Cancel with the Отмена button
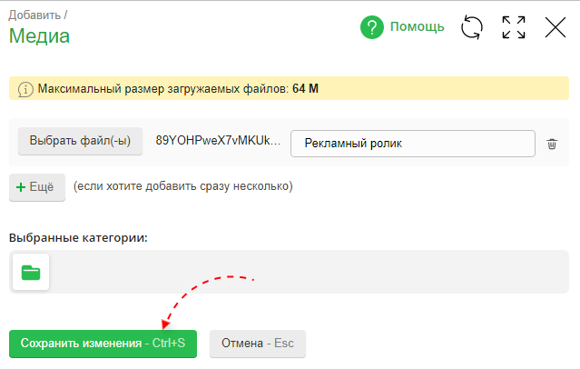Viewport: 580px width, 369px height. click(258, 344)
